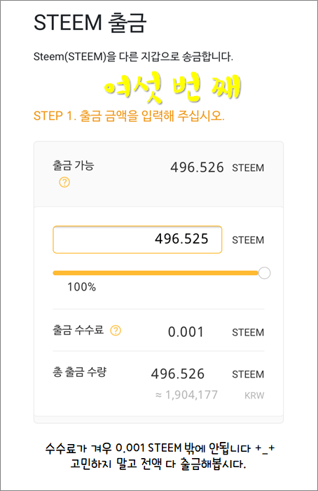Viewport: 318px width, 491px height.
Task: Click the help icon under 출금 가능
Action: [64, 182]
